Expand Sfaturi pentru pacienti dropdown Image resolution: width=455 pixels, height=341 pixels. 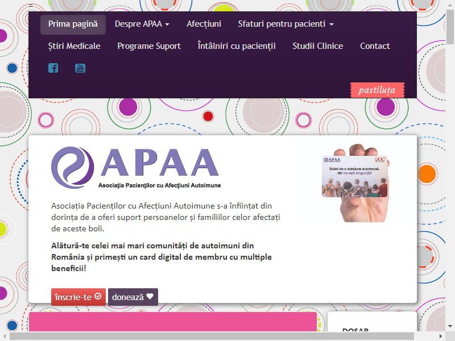(286, 24)
